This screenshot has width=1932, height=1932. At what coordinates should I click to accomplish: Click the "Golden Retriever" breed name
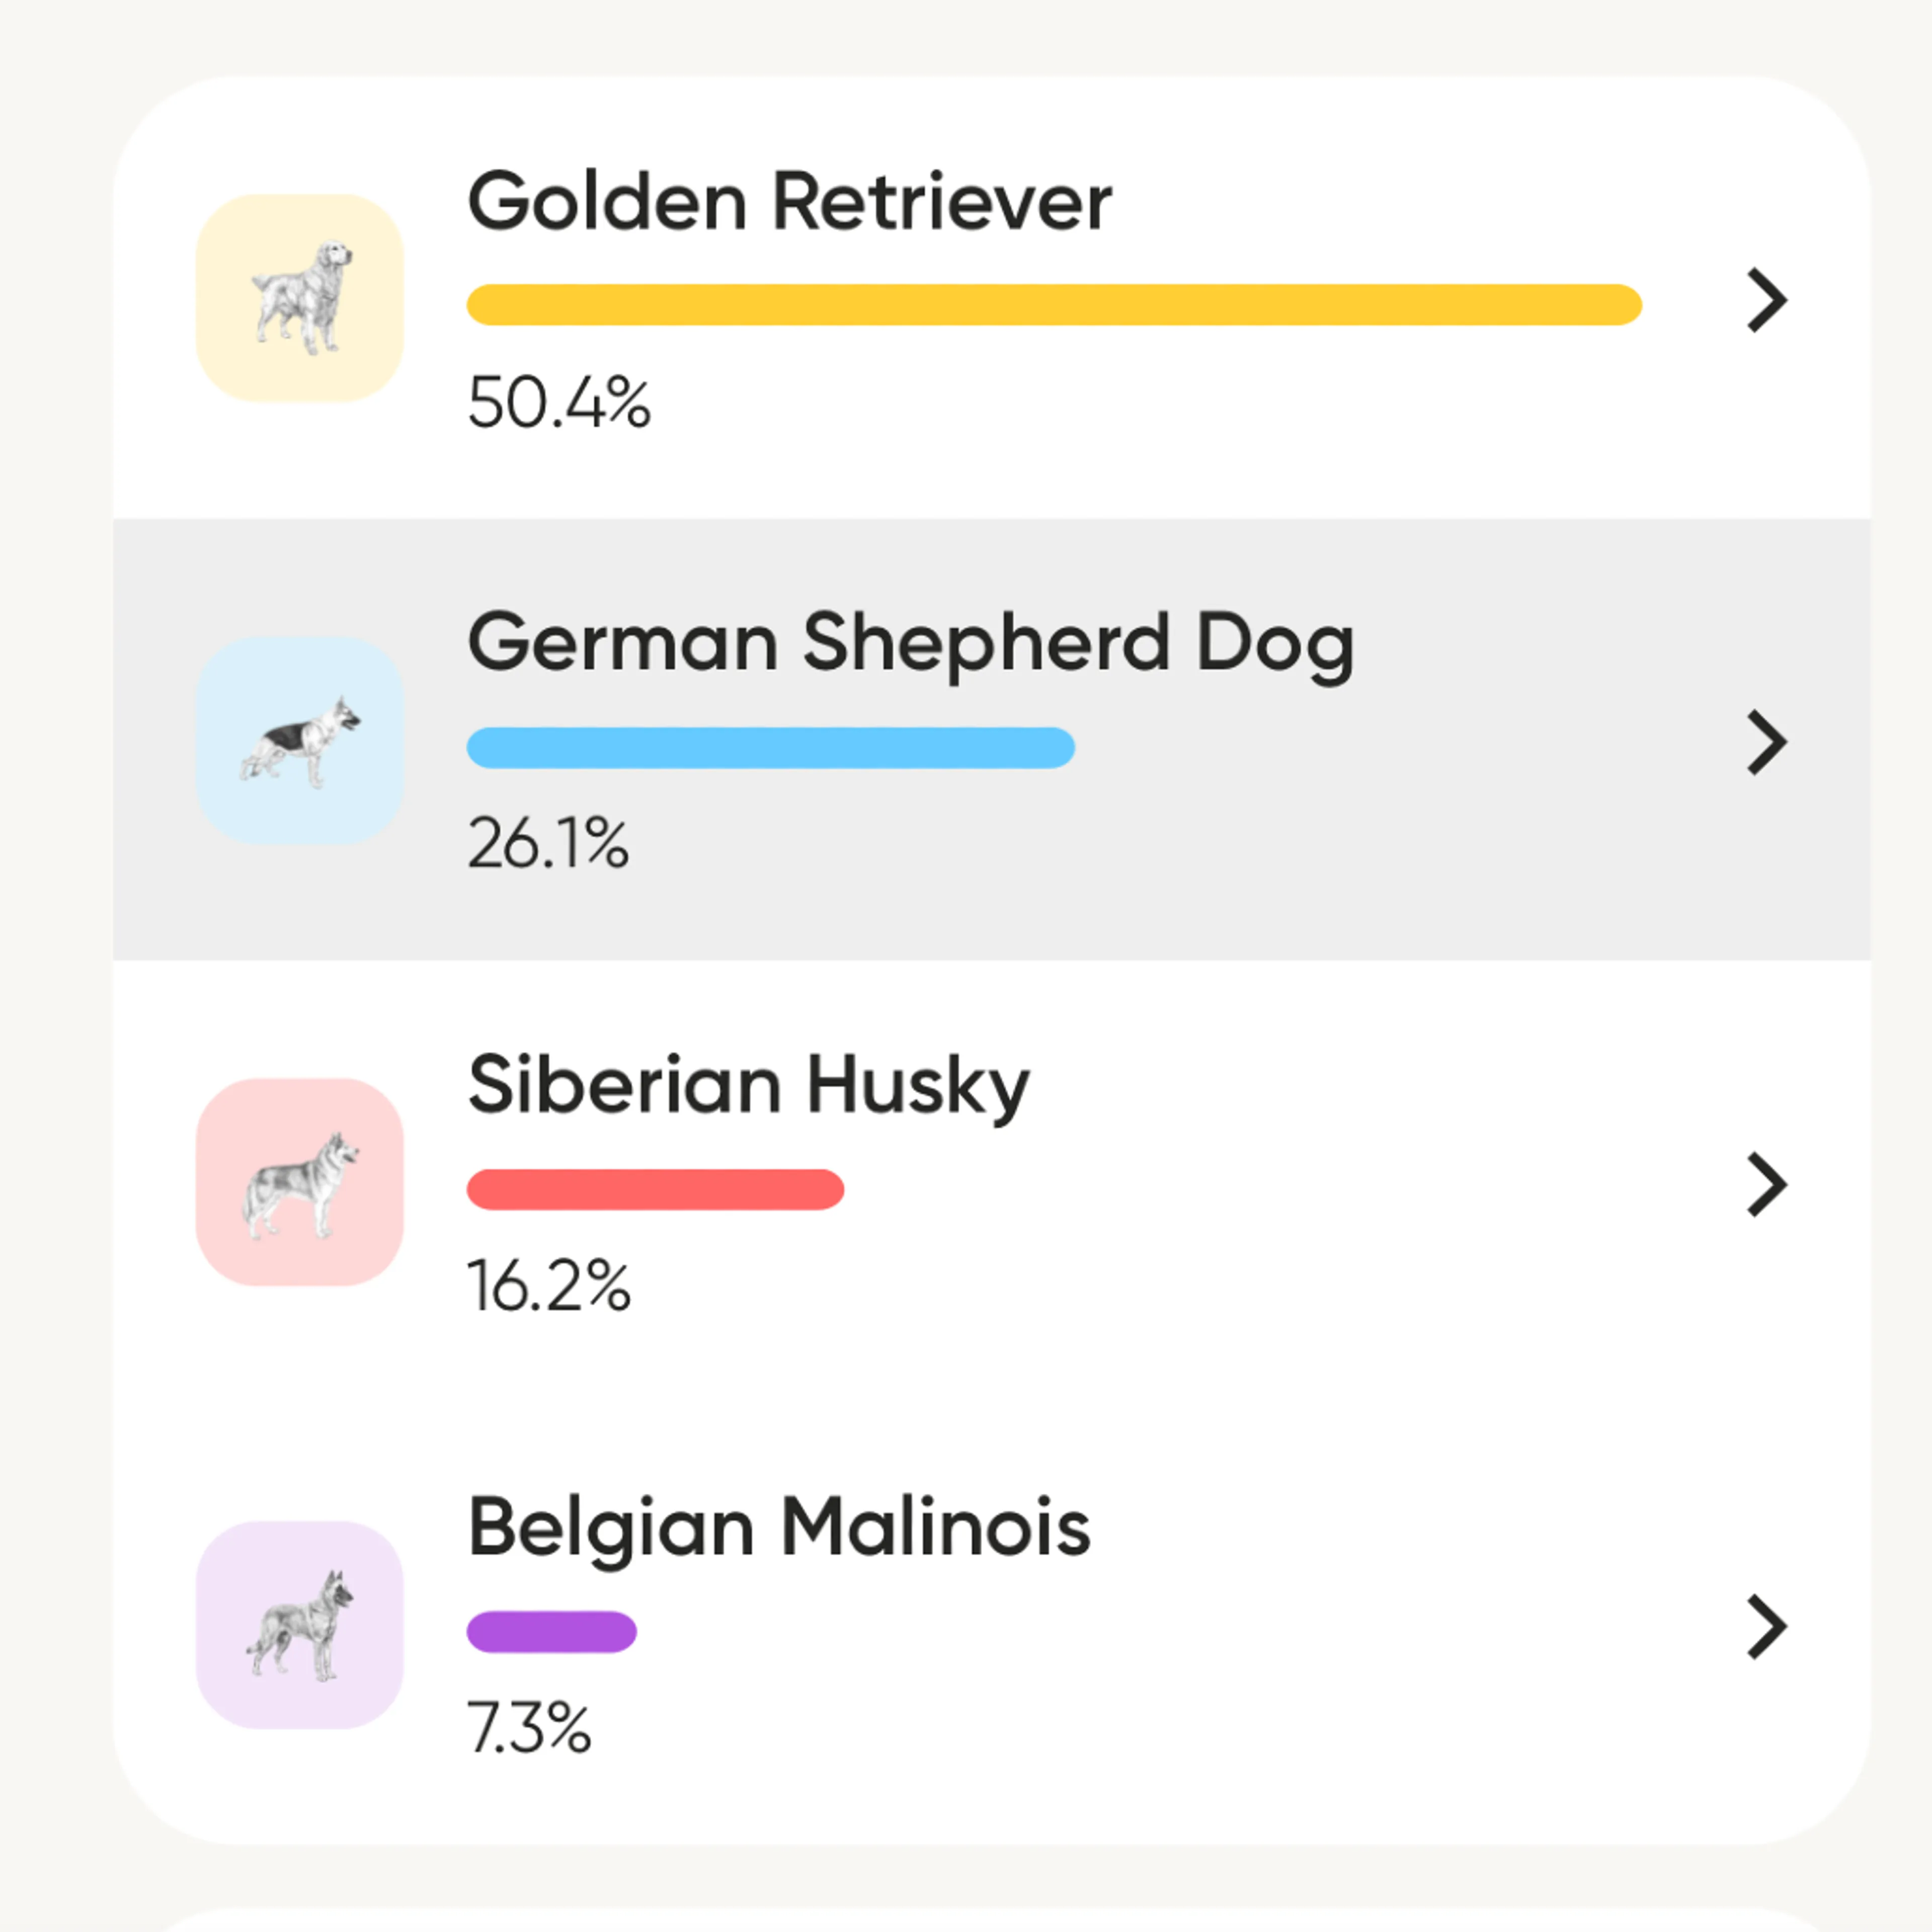click(789, 202)
